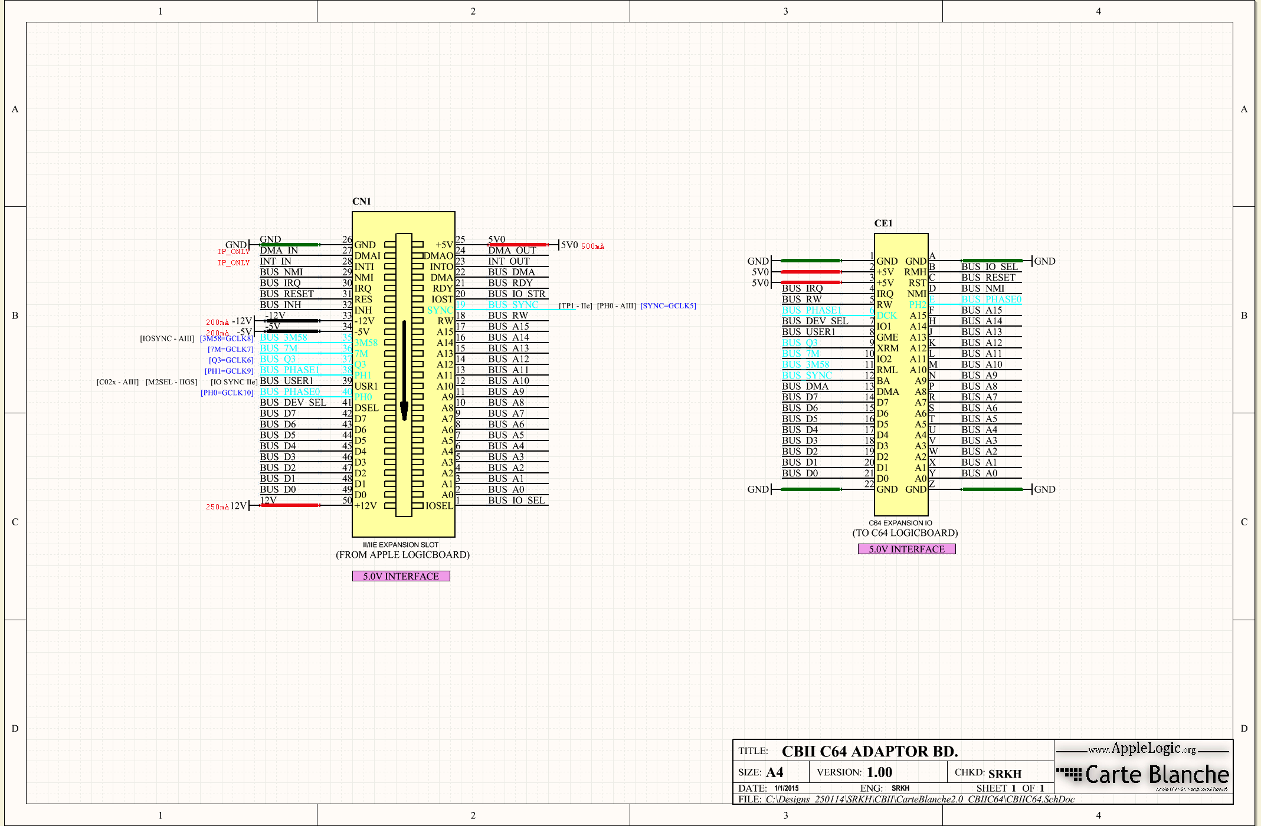Viewport: 1261px width, 826px height.
Task: Click the GME pin name on CE1
Action: (x=887, y=337)
